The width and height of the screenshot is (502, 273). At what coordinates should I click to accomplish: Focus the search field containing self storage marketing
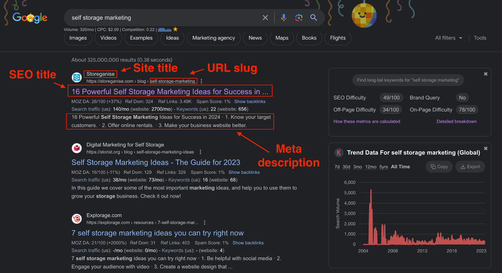[x=163, y=18]
